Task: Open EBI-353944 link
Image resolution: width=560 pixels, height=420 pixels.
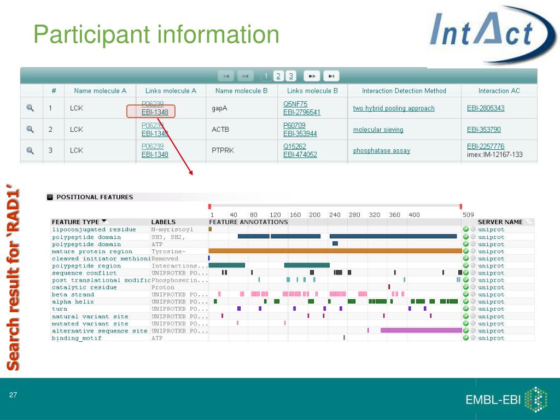Action: pos(300,133)
